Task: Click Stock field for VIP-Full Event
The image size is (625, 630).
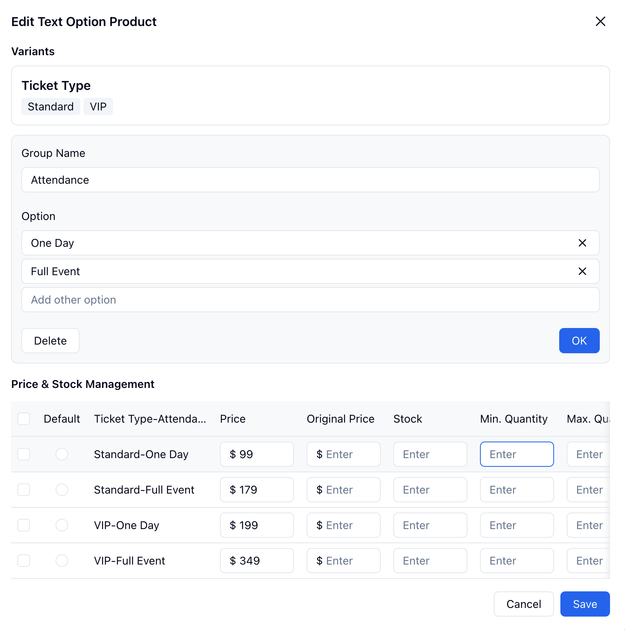Action: coord(430,561)
